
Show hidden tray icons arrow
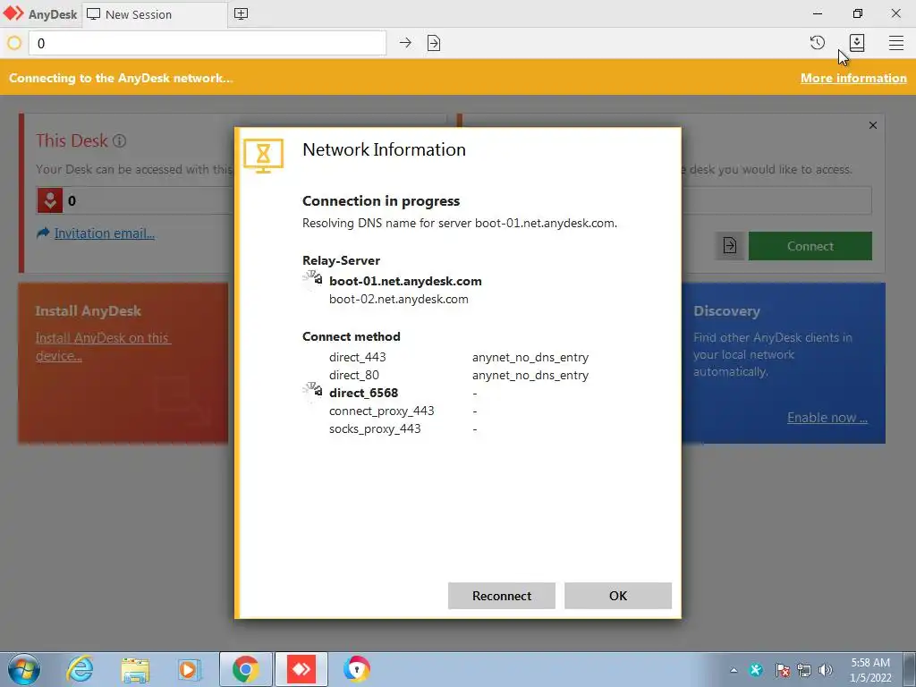(x=734, y=670)
